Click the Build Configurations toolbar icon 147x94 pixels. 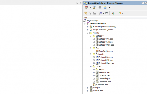coord(113,13)
